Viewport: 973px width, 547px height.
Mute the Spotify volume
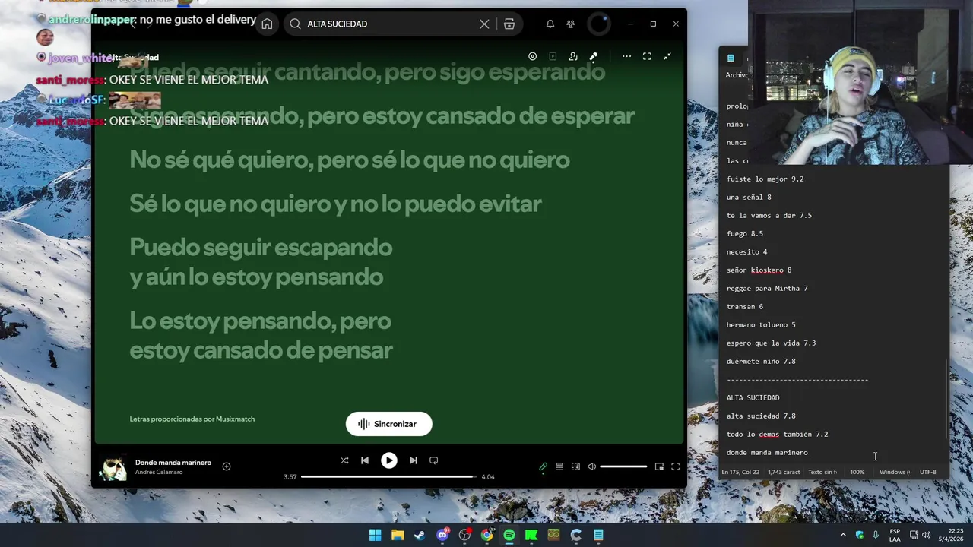click(592, 466)
